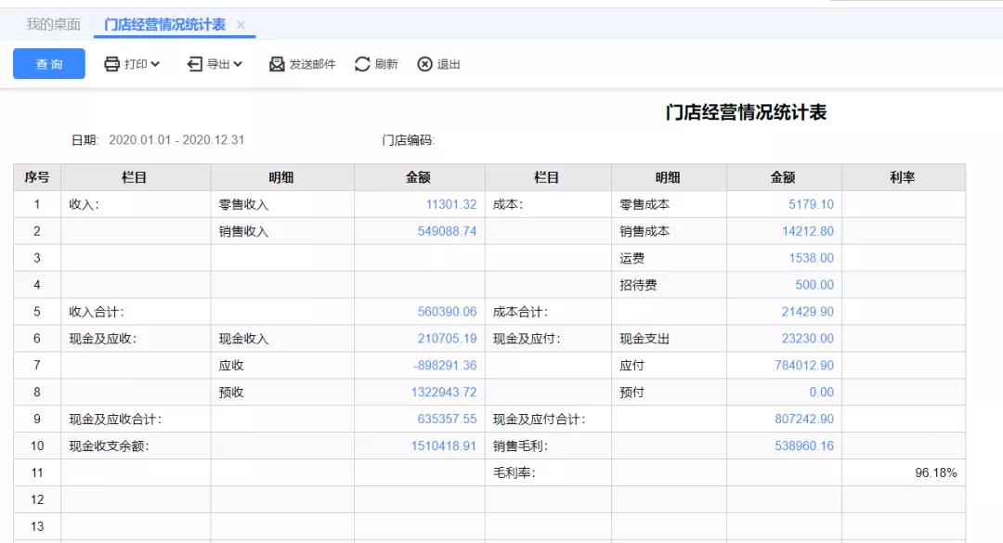Open 销售收入 amount 549088.74
This screenshot has height=543, width=1003.
[x=447, y=231]
